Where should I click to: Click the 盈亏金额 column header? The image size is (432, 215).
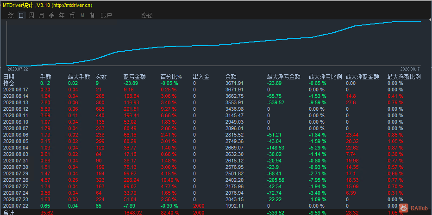(x=135, y=77)
